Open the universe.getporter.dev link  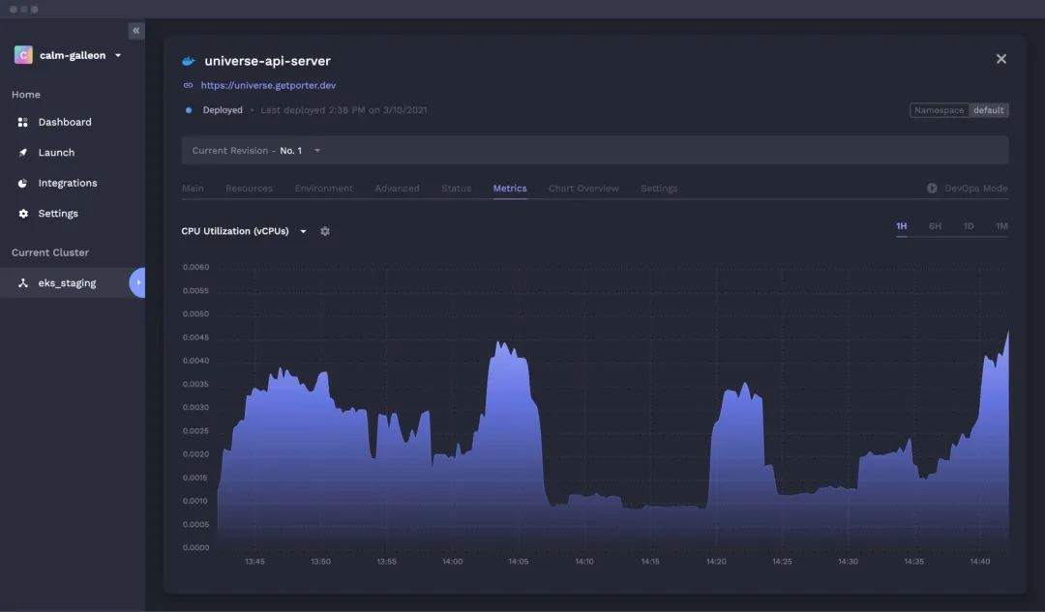[268, 85]
